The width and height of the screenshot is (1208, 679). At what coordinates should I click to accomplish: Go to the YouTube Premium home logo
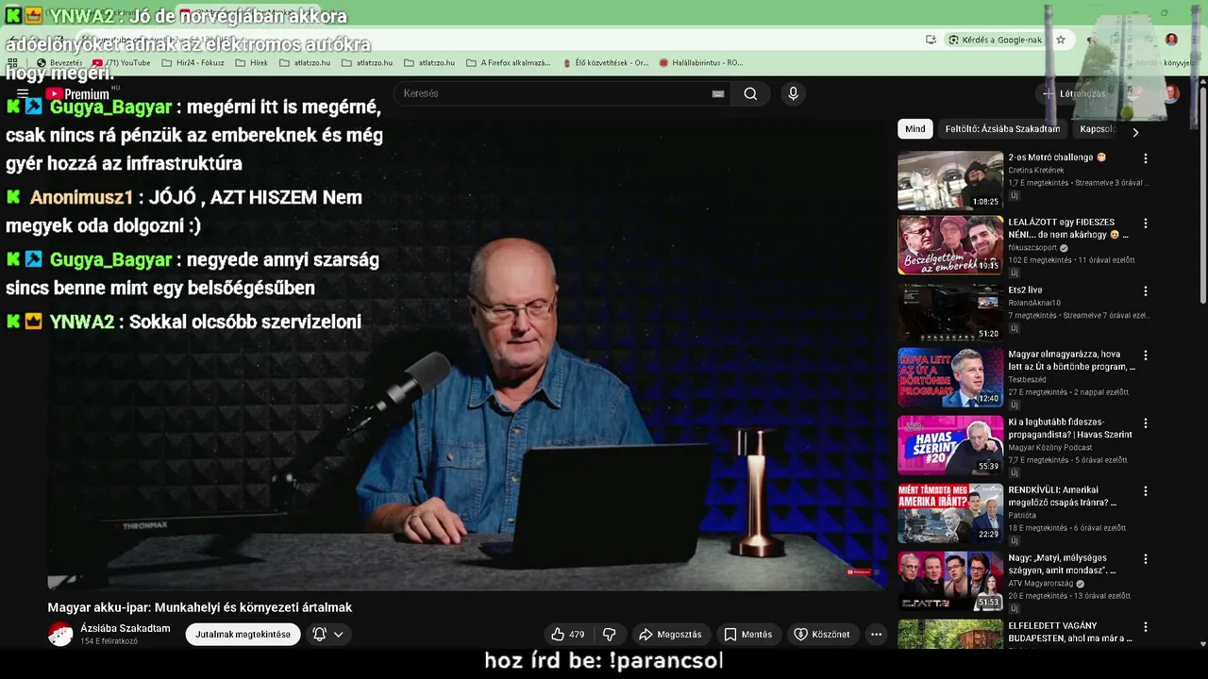pyautogui.click(x=77, y=93)
